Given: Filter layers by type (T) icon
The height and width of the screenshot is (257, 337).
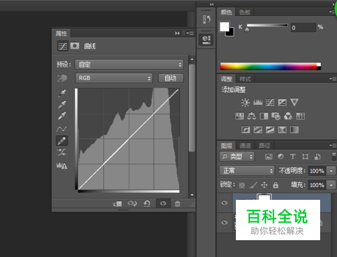Looking at the screenshot, I should 293,156.
